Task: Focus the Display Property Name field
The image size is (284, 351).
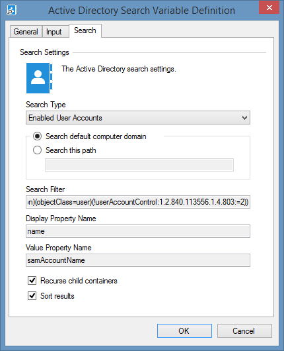Action: pos(138,231)
